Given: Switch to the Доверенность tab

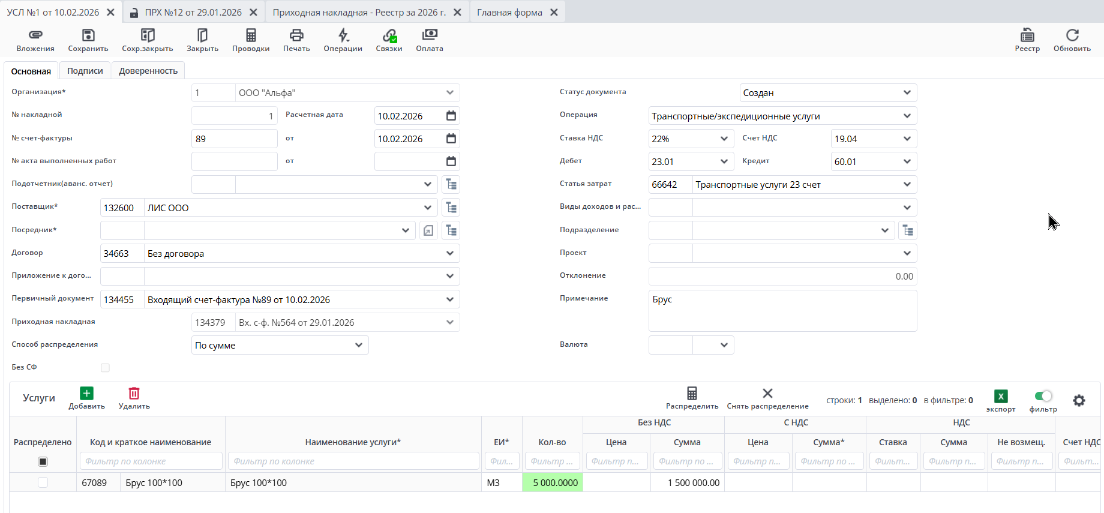Looking at the screenshot, I should point(148,71).
